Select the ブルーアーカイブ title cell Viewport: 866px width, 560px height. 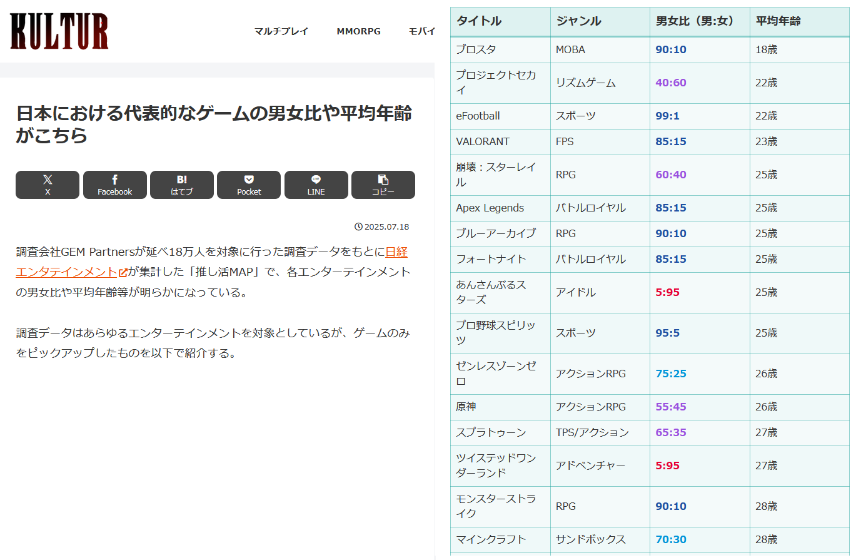[x=500, y=233]
